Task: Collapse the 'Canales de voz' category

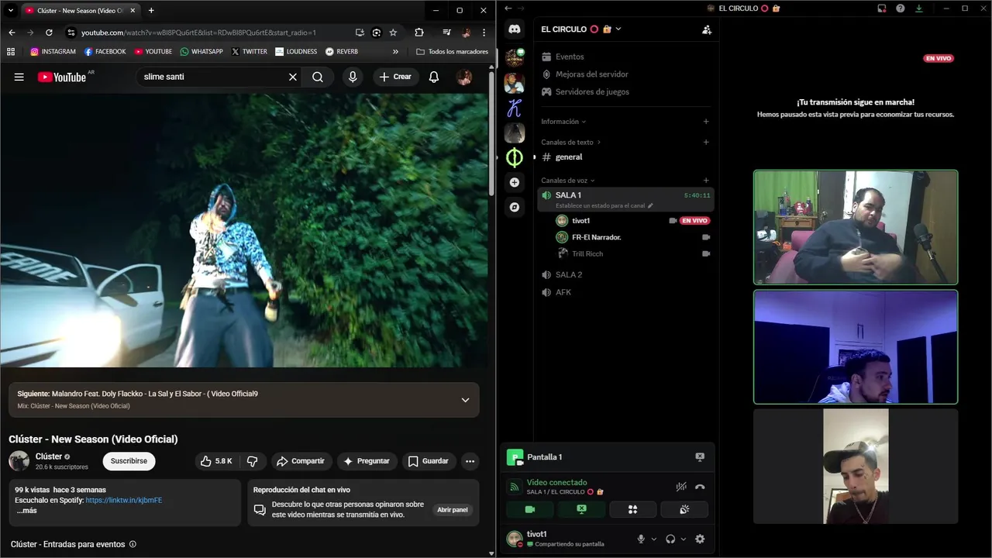Action: [x=568, y=181]
